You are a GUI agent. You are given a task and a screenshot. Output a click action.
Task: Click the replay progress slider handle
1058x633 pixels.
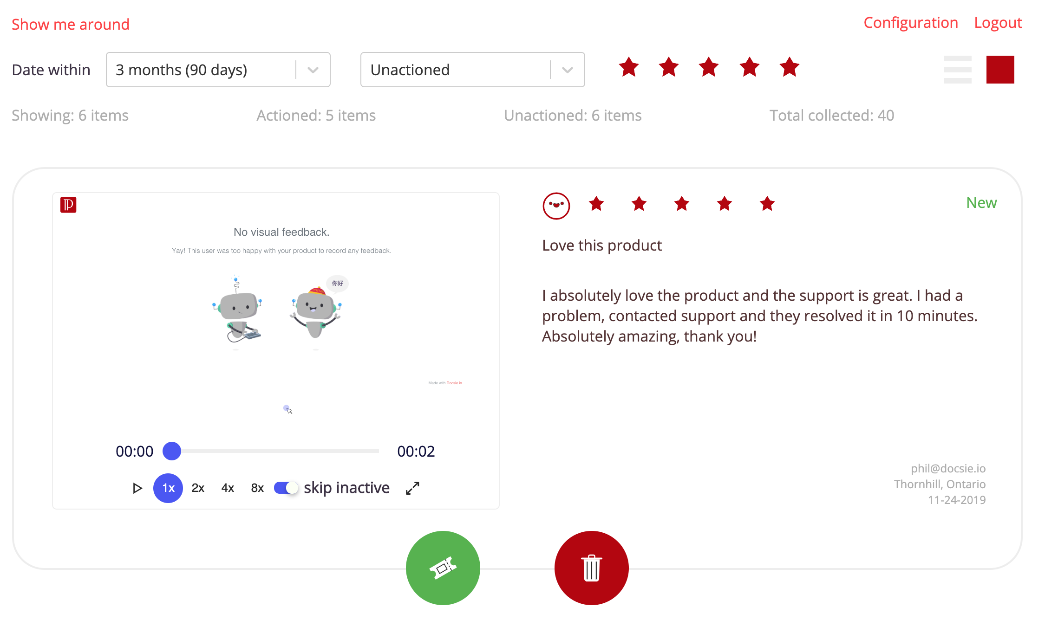[x=172, y=451]
